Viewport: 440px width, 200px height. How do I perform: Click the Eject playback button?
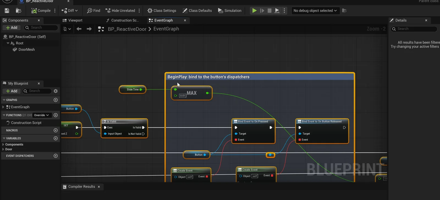277,11
